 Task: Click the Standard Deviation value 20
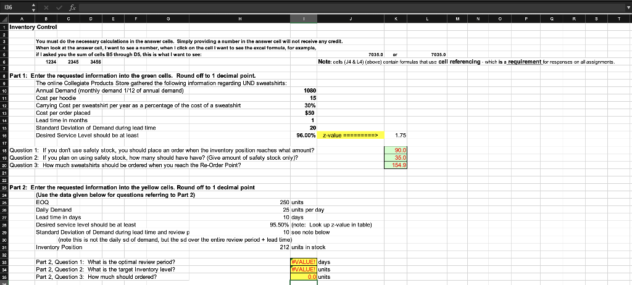pyautogui.click(x=304, y=128)
